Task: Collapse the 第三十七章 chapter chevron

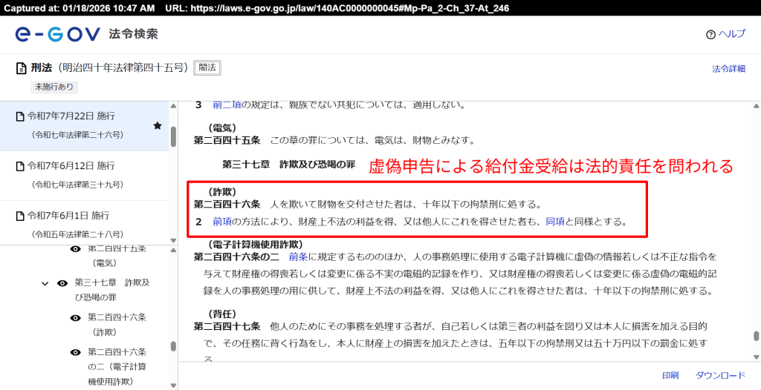Action: [x=45, y=283]
